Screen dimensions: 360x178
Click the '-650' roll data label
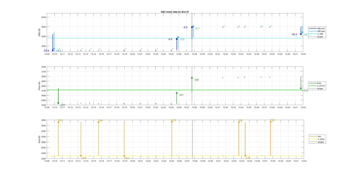(x=127, y=158)
